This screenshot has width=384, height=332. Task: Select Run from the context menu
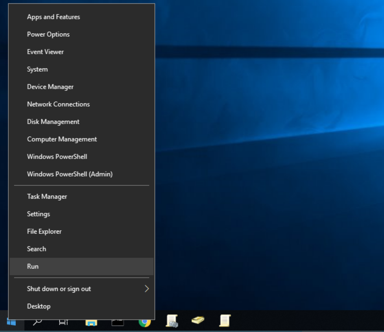(33, 266)
